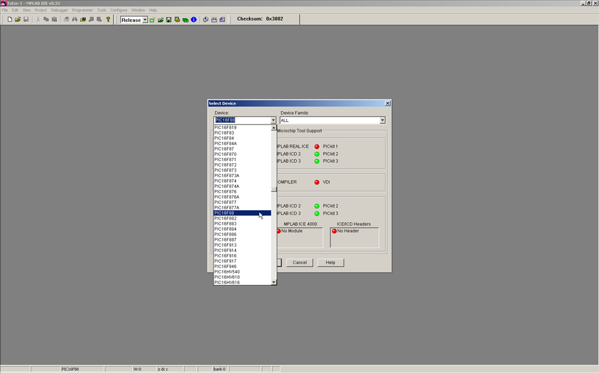Click the yellow question mark Help icon
The width and height of the screenshot is (599, 374).
coord(108,20)
